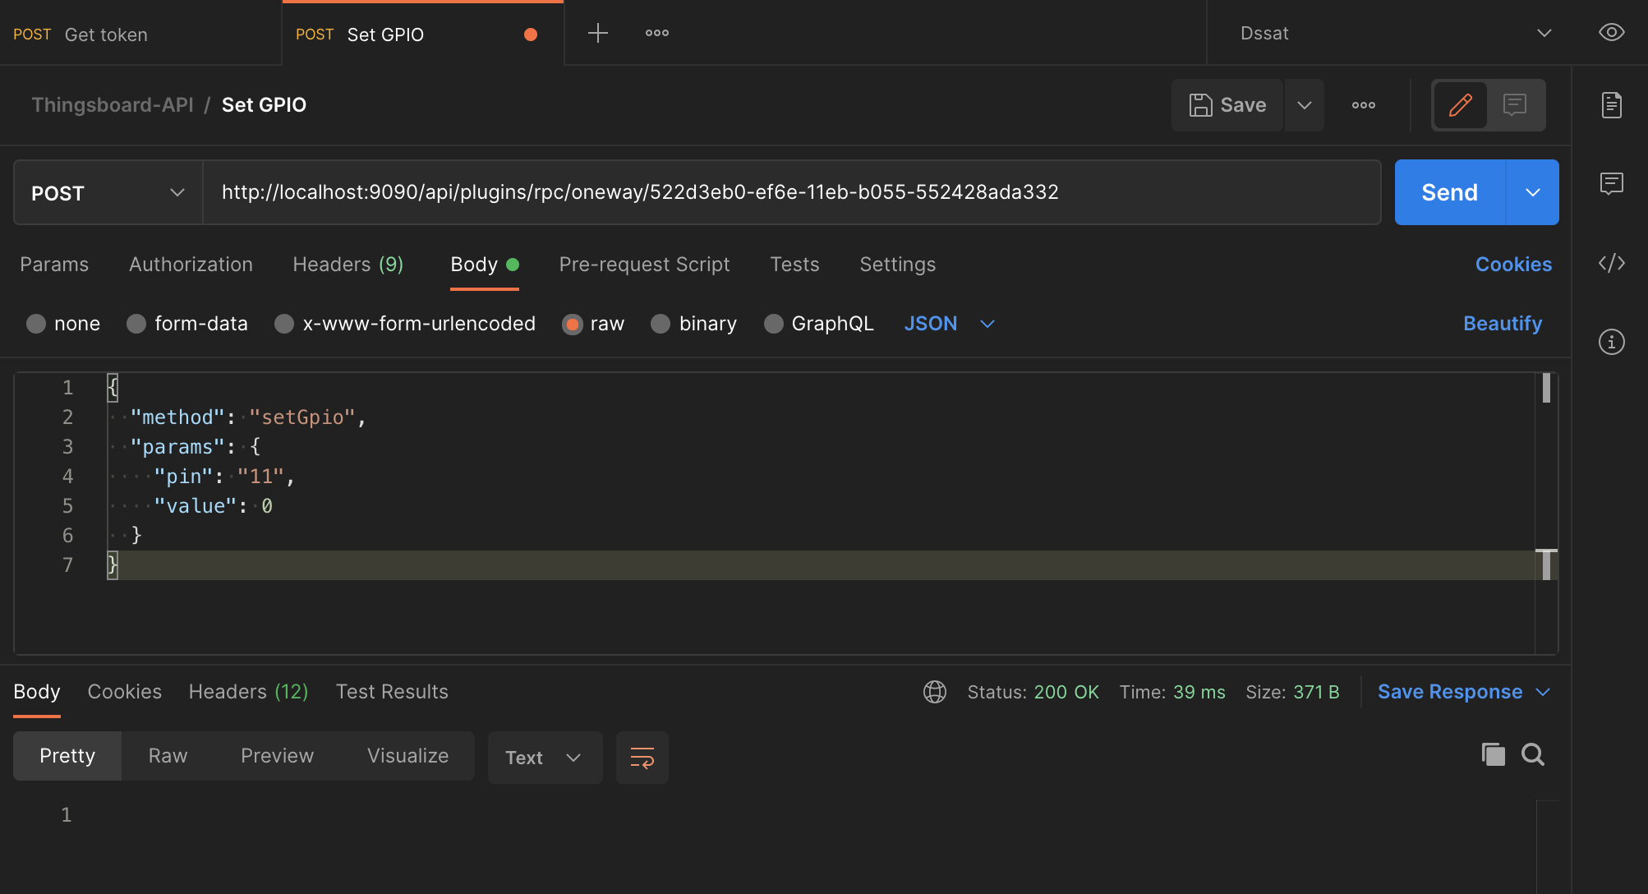The image size is (1648, 894).
Task: Click the network globe icon near Status
Action: click(x=935, y=692)
